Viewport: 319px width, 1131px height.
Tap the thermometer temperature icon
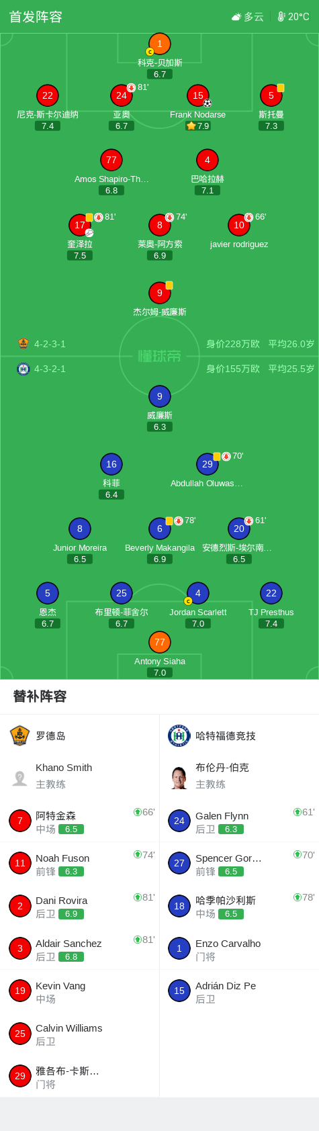click(x=281, y=17)
